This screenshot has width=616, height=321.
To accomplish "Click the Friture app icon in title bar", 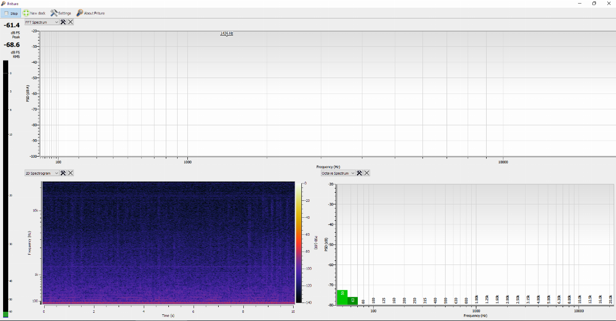I will pyautogui.click(x=4, y=3).
